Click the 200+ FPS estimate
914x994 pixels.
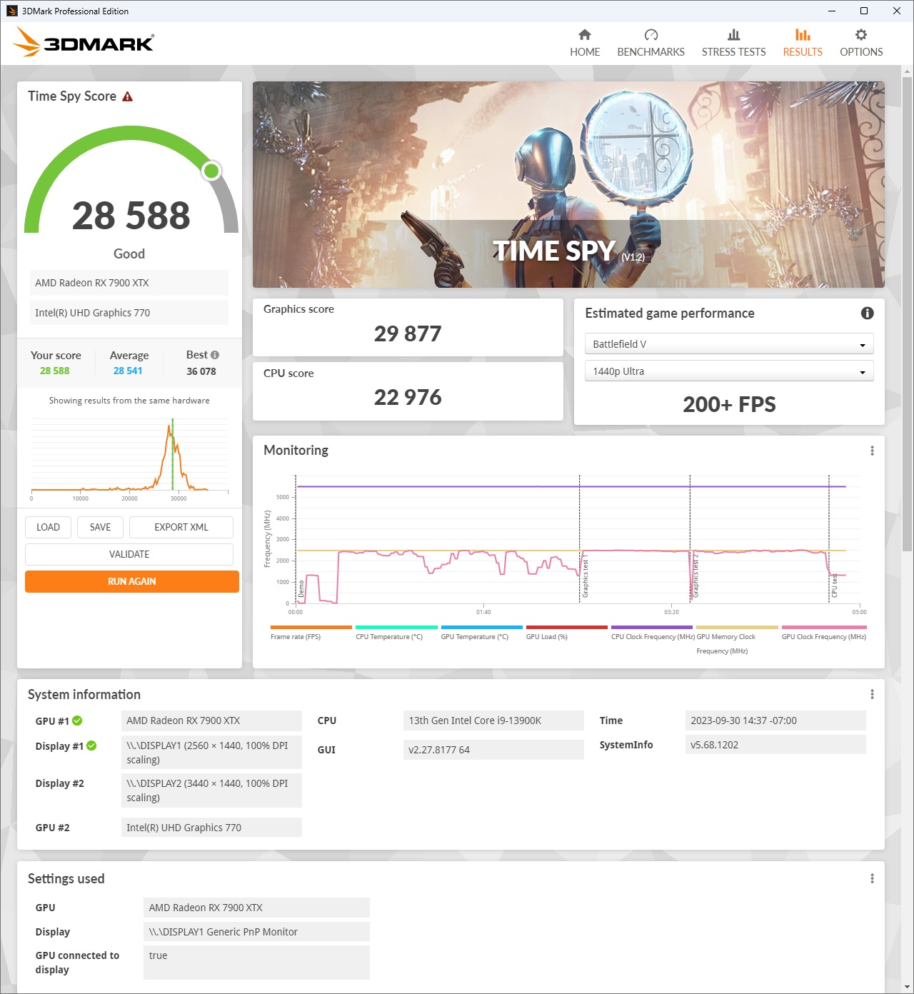(729, 404)
